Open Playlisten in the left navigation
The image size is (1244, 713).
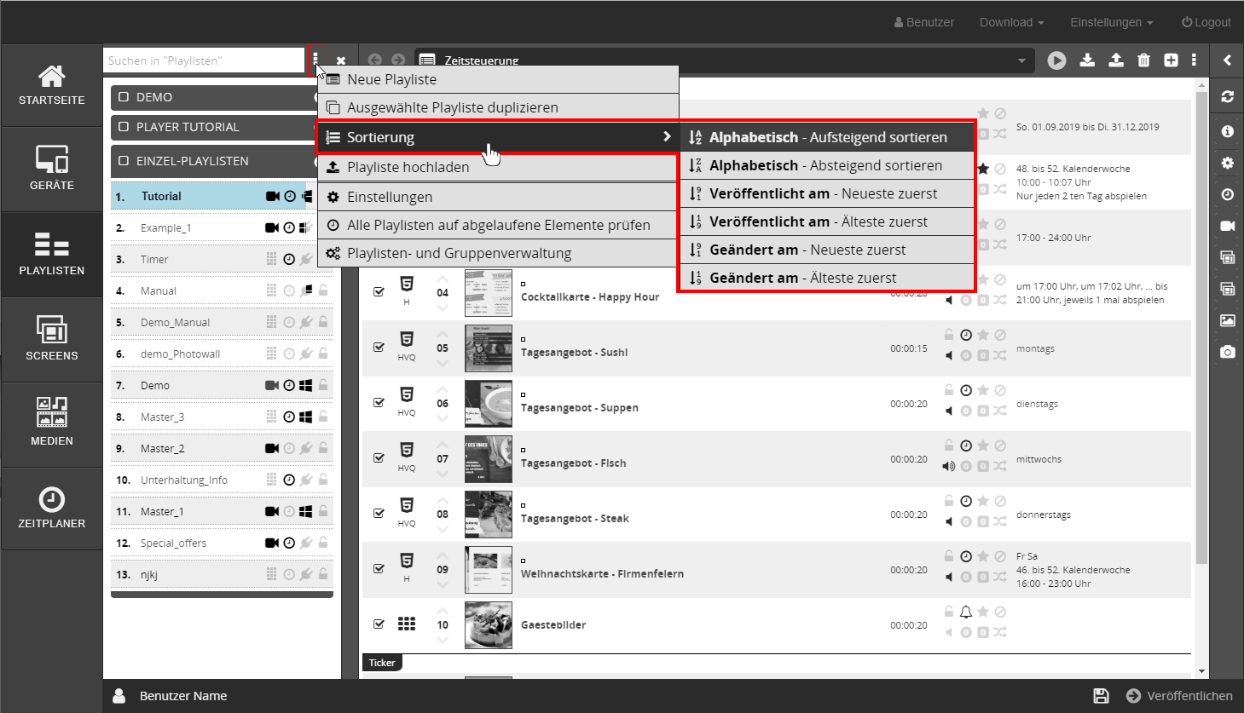(52, 254)
